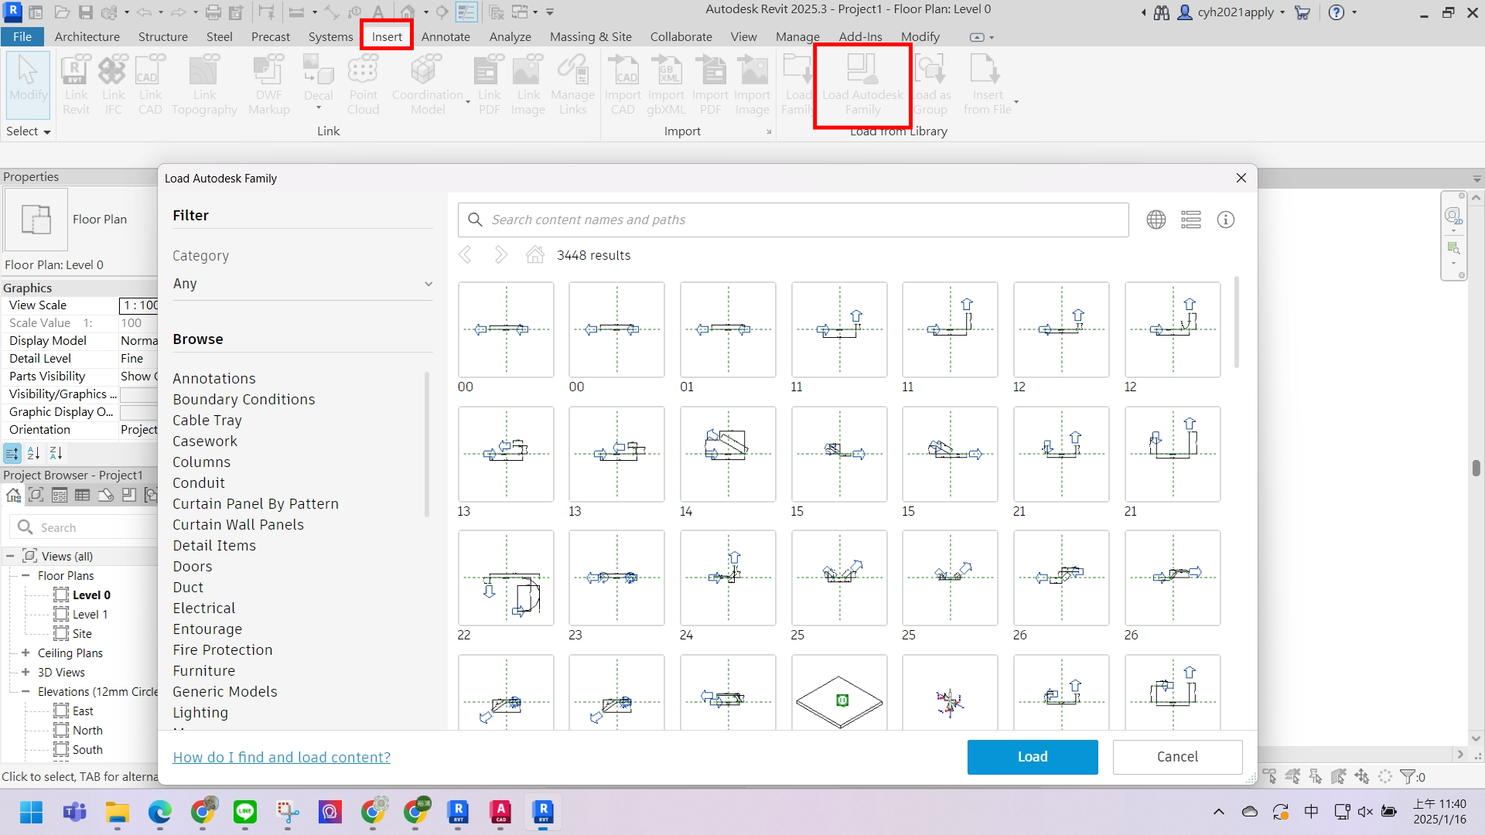Click the DWF Markup tool
This screenshot has width=1485, height=835.
point(268,85)
